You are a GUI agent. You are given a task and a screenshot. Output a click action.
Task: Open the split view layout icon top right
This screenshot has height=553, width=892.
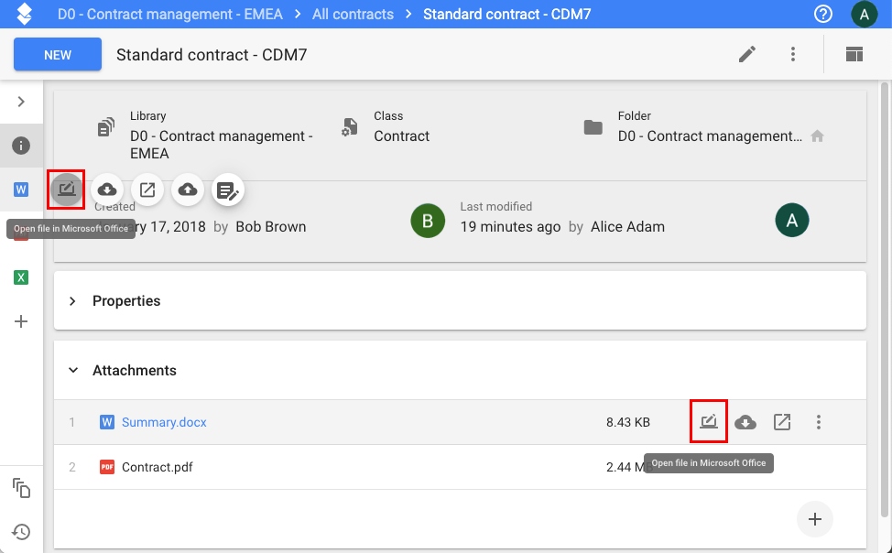point(854,54)
